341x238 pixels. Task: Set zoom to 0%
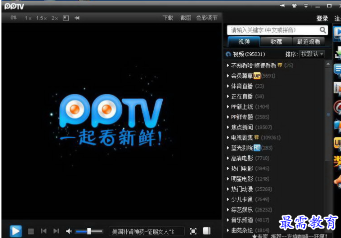(x=13, y=17)
